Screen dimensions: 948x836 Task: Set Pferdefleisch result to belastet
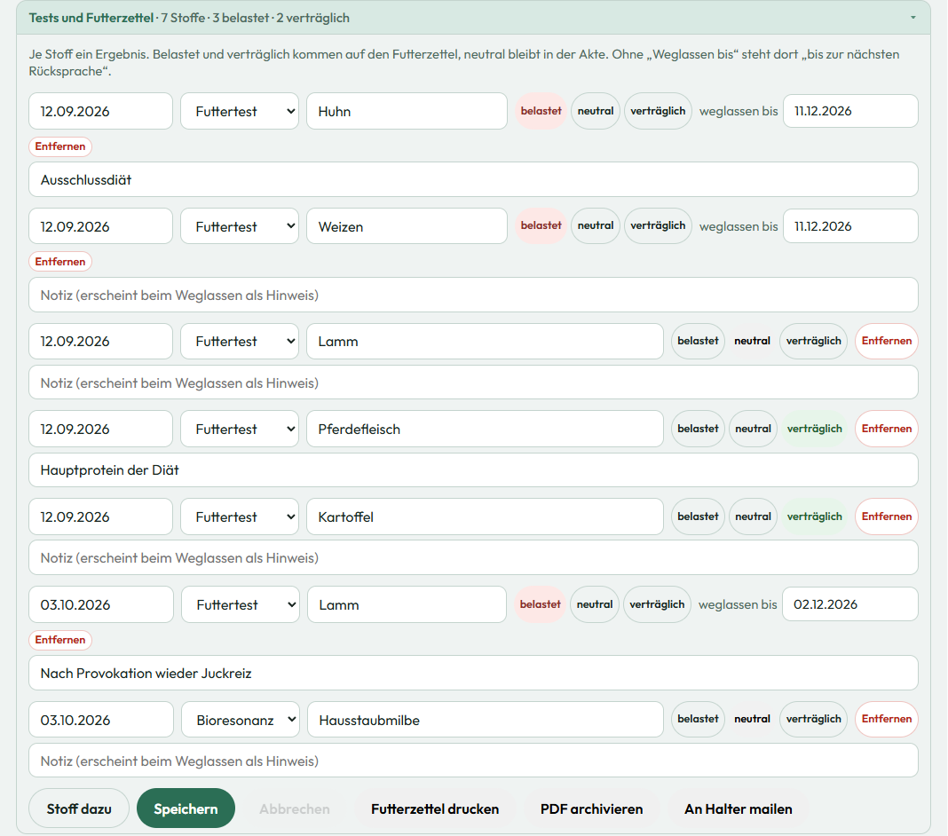(x=698, y=429)
